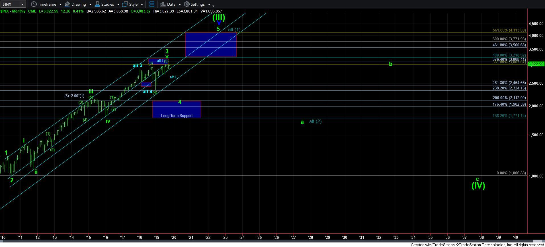Click the open value O=3,003.32
This screenshot has width=545, height=247.
pos(141,11)
